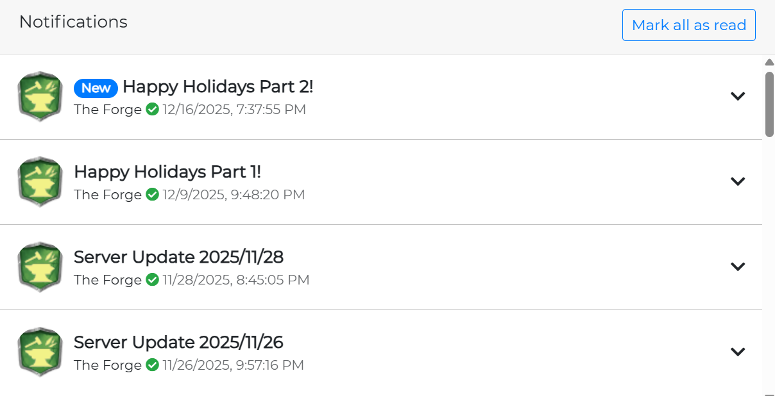
Task: Expand the Happy Holidays Part 1 notification
Action: [738, 181]
